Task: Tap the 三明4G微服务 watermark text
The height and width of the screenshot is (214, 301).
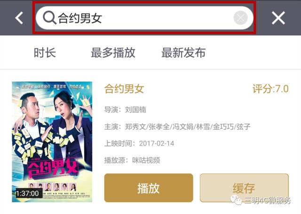Action: (268, 200)
